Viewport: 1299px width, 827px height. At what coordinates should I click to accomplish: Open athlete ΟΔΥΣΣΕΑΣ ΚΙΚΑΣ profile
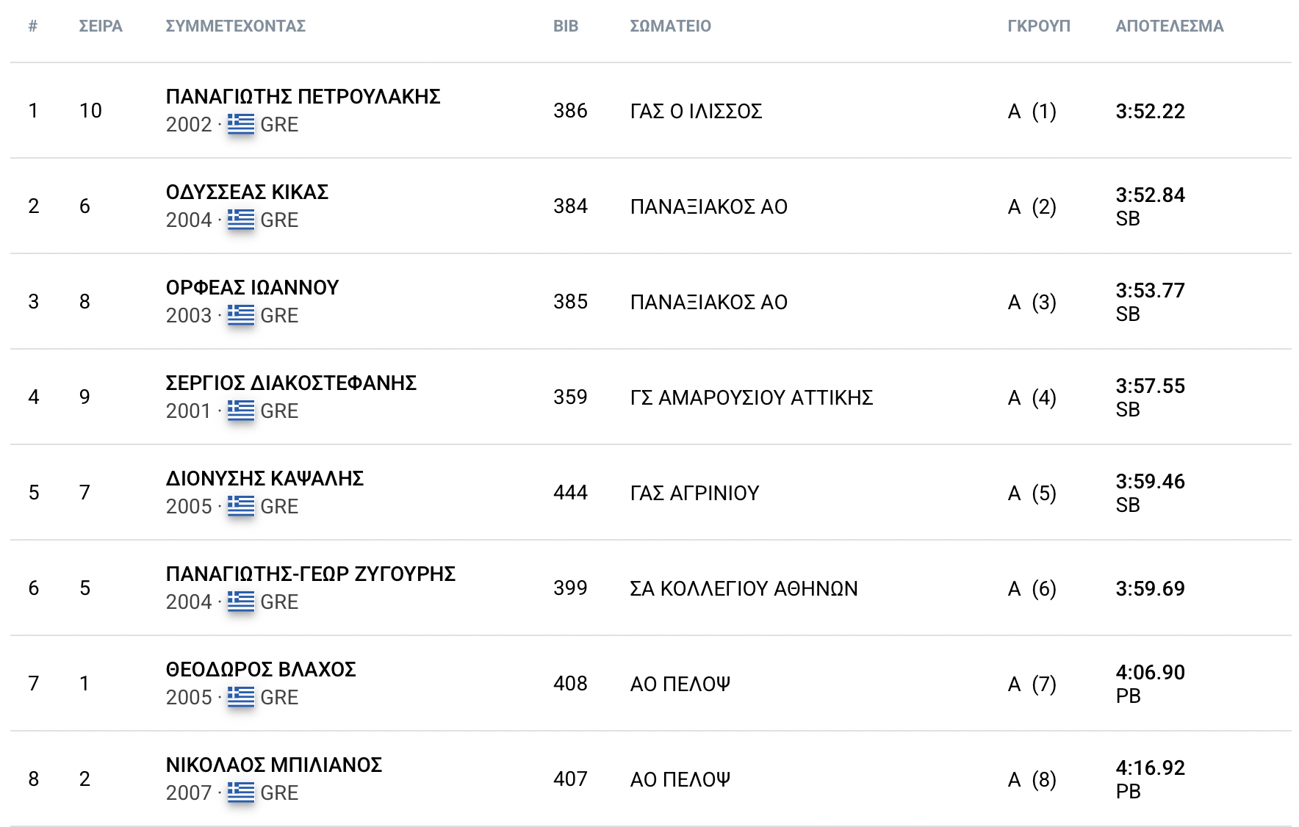point(247,192)
